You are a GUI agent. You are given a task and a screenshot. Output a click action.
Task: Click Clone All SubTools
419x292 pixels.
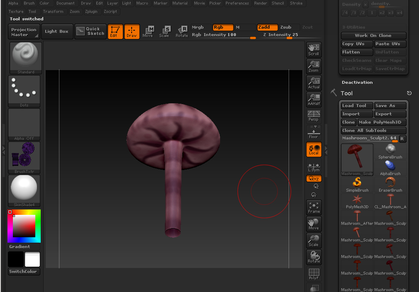pyautogui.click(x=374, y=131)
